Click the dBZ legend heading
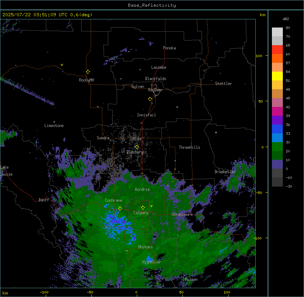This screenshot has height=297, width=304. click(286, 19)
